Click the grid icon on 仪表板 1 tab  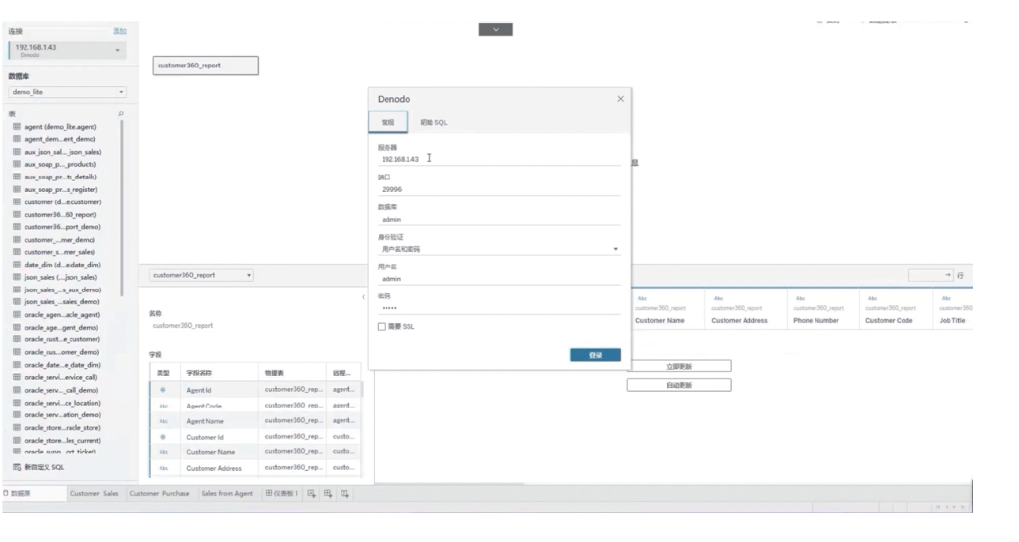269,494
